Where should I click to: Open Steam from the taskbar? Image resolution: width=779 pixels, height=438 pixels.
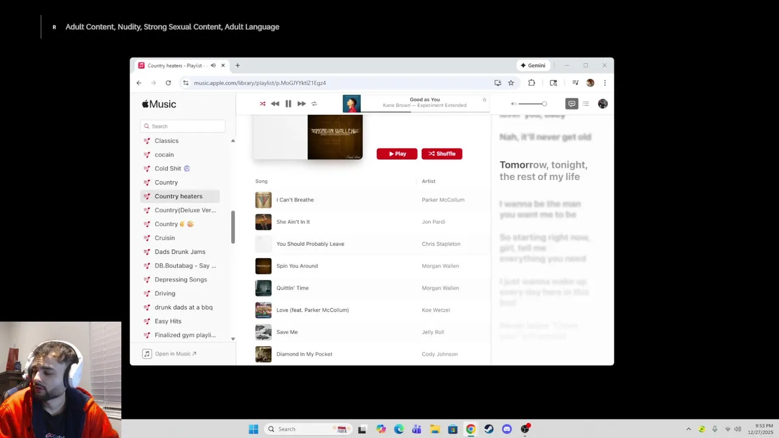coord(489,429)
